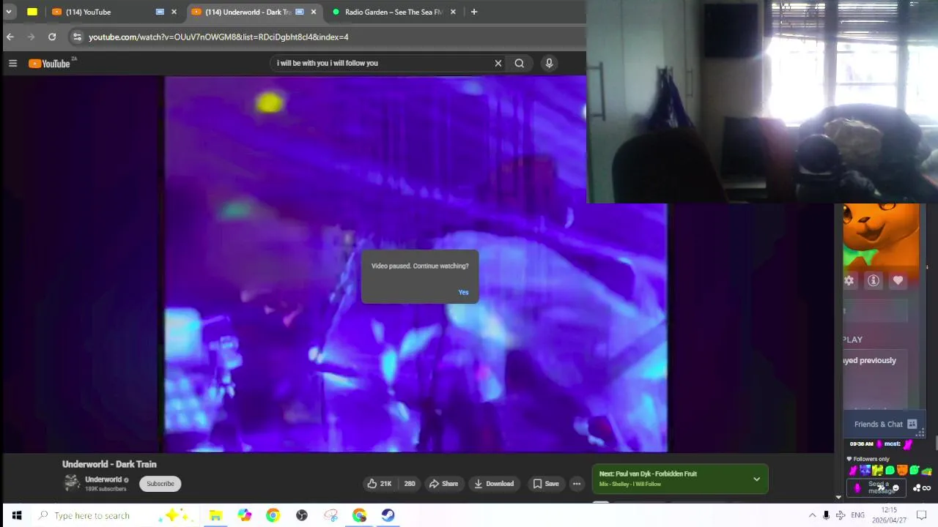Dislike the video with the 280 button
This screenshot has width=938, height=527.
409,484
